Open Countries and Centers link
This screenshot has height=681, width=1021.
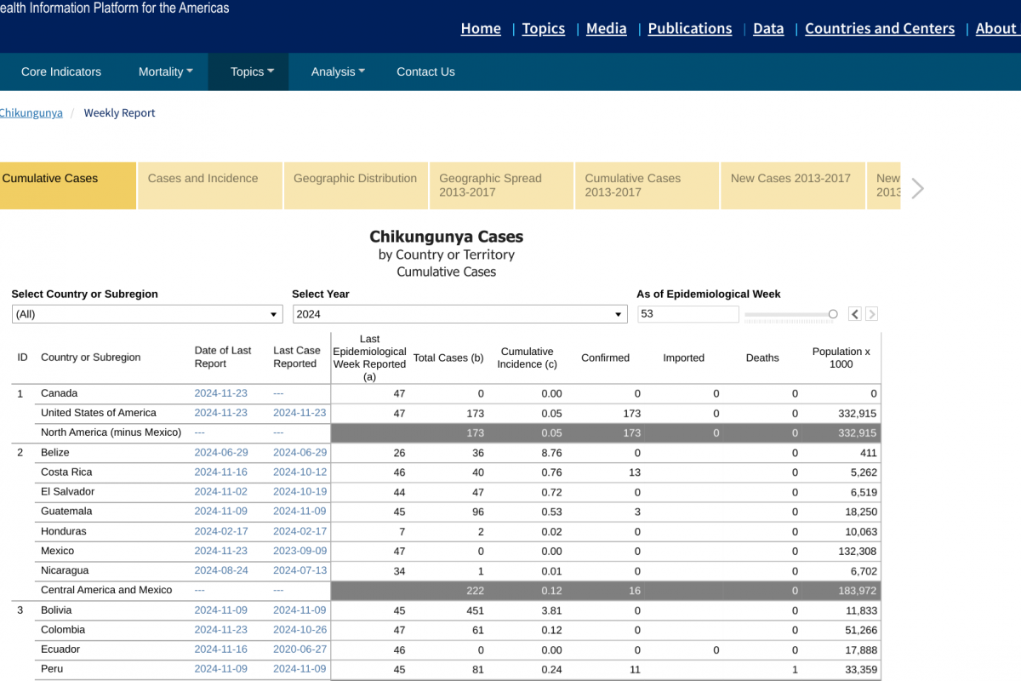(x=879, y=28)
